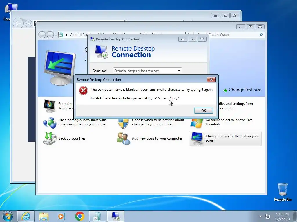Click the Remote Desktop Connection banner monitor icon
Image resolution: width=297 pixels, height=222 pixels.
101,52
